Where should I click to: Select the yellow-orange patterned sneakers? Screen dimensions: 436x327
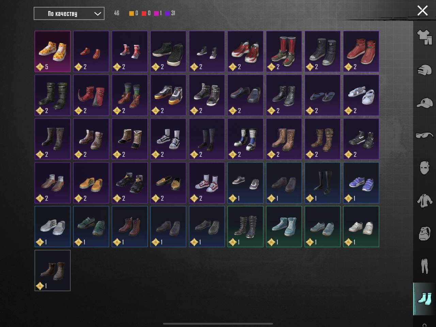pyautogui.click(x=52, y=51)
